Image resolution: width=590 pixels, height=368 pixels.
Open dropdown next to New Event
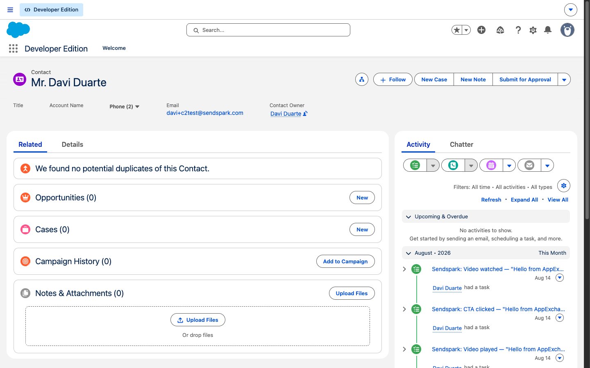[509, 165]
